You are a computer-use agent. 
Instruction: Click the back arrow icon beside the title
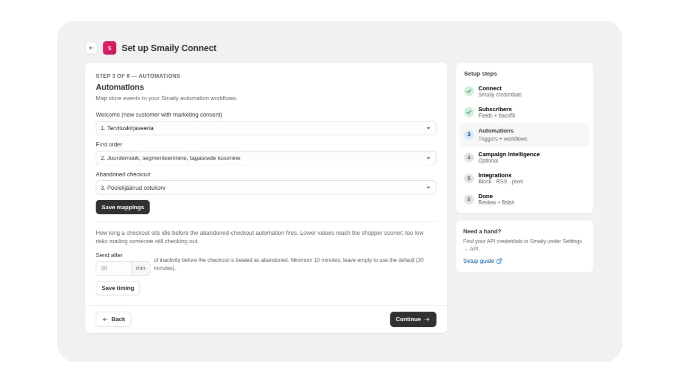coord(91,48)
